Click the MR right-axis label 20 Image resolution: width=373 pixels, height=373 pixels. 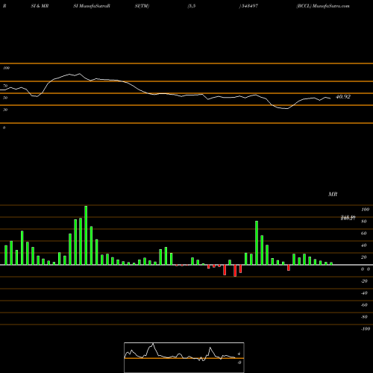(x=364, y=257)
